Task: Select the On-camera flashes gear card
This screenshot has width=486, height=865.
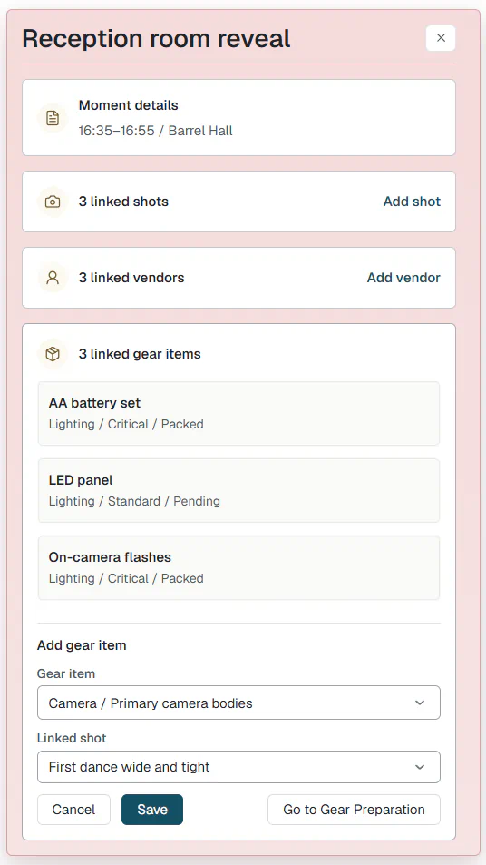Action: pyautogui.click(x=238, y=567)
